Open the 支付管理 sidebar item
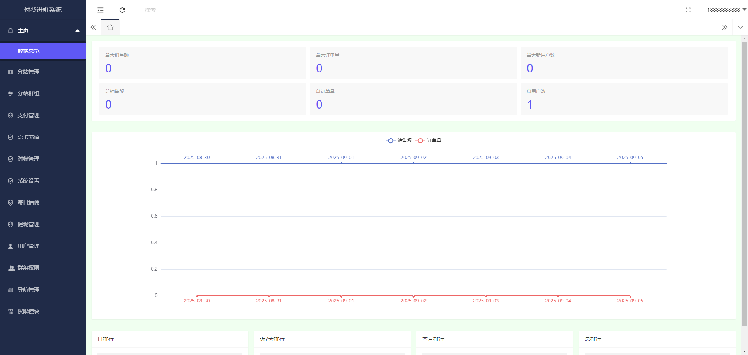Image resolution: width=748 pixels, height=355 pixels. pos(28,115)
